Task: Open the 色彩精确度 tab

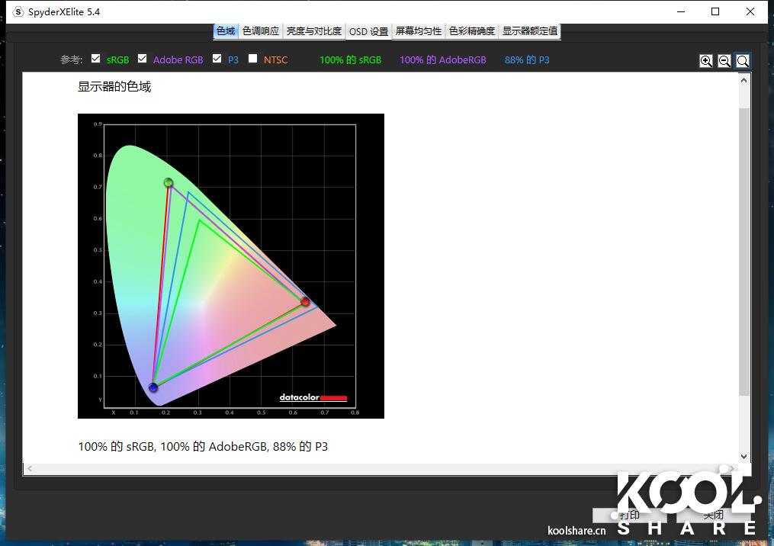Action: tap(472, 31)
